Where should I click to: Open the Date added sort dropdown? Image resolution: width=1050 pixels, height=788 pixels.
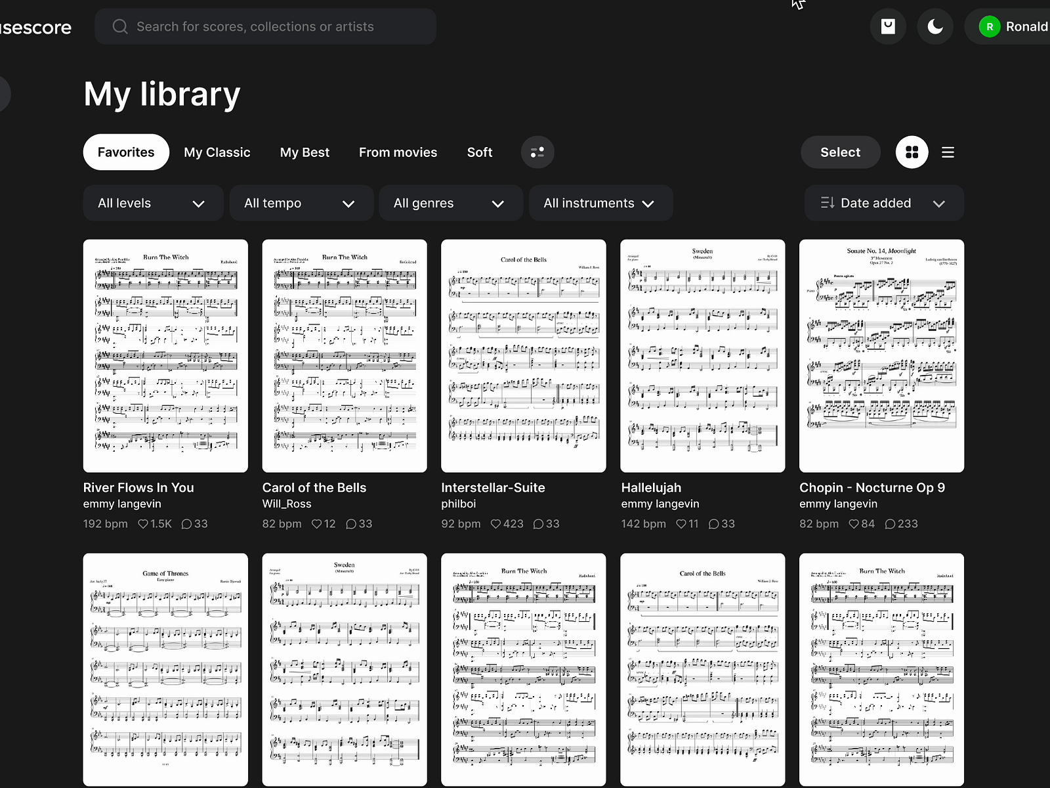click(884, 203)
